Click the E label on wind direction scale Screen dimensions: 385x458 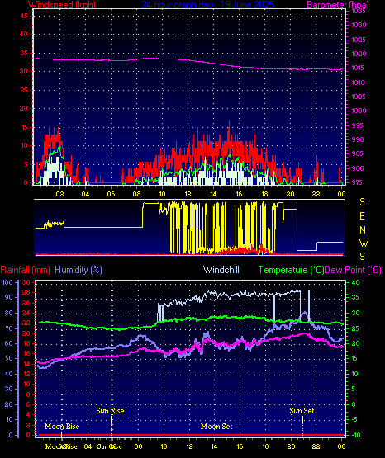pos(362,216)
